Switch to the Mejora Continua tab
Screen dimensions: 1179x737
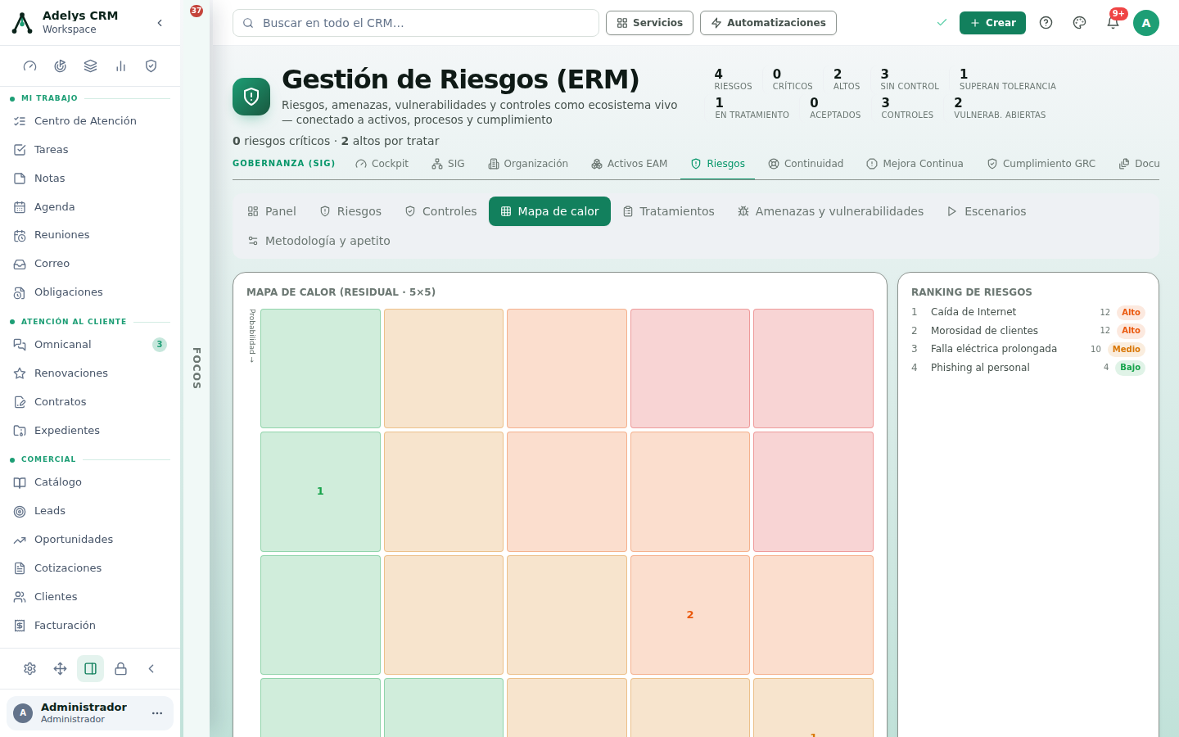[915, 164]
